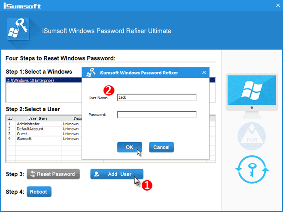Click the circular key reset icon

[252, 170]
